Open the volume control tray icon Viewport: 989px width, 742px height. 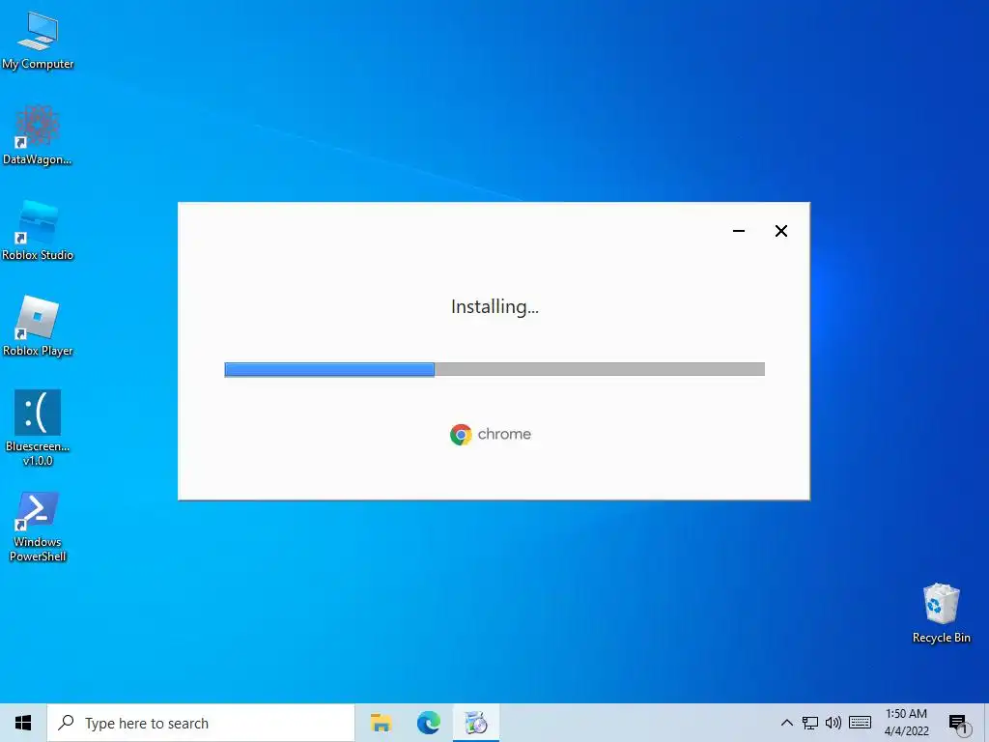click(834, 723)
